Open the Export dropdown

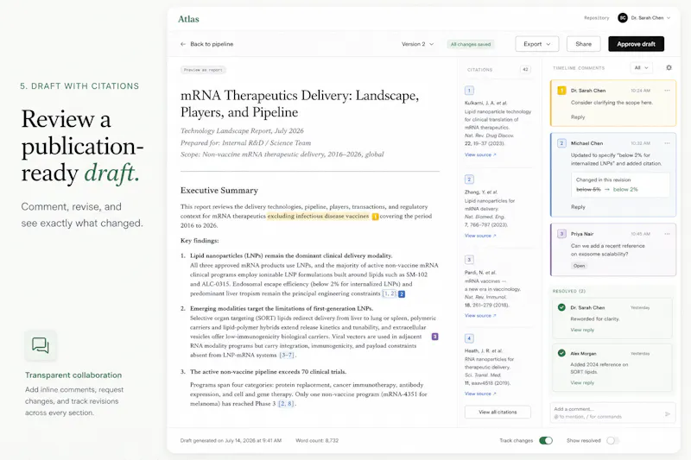point(536,44)
